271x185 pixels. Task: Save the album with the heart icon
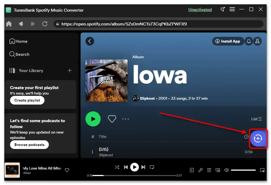[112, 119]
